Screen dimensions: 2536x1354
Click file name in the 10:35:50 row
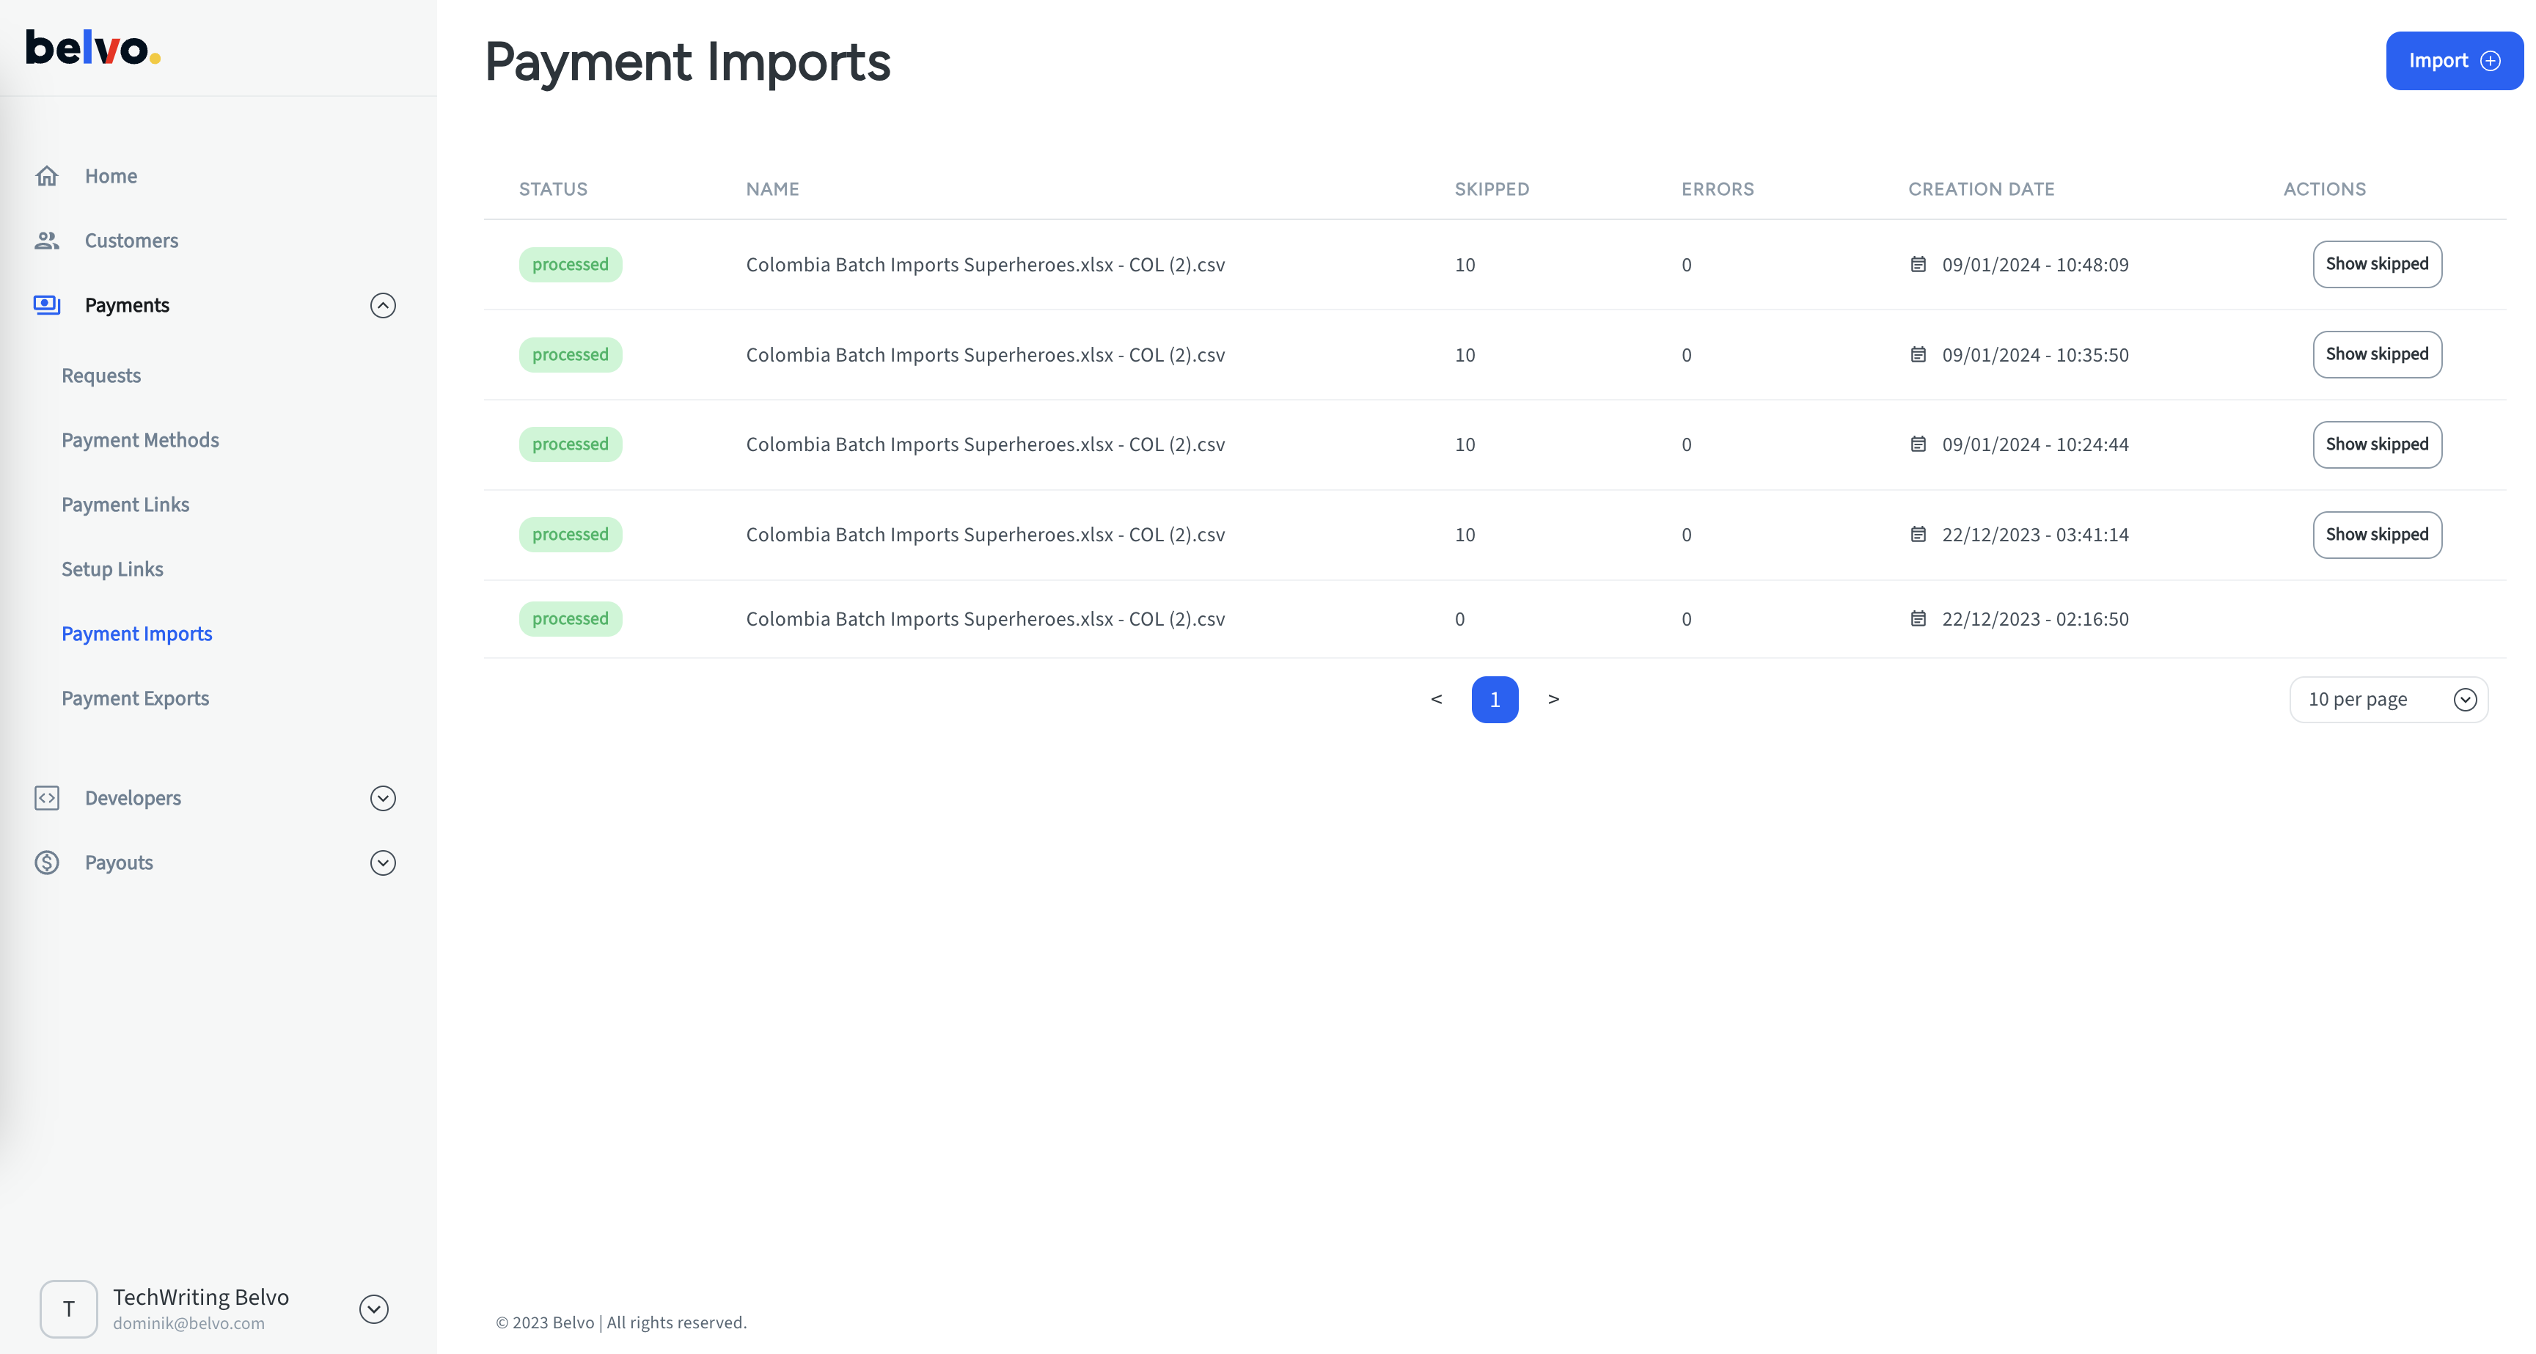[986, 354]
